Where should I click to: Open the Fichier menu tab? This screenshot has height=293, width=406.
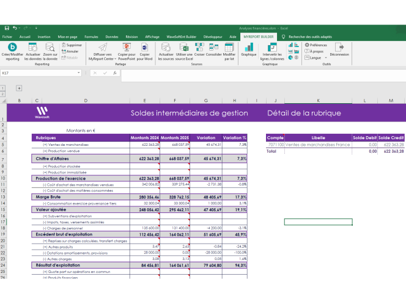click(7, 37)
